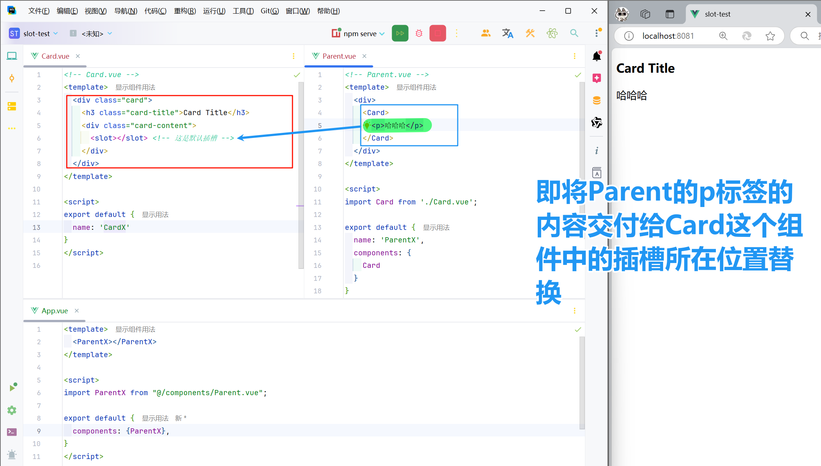
Task: Click the localhost:8081 address bar
Action: [x=699, y=36]
